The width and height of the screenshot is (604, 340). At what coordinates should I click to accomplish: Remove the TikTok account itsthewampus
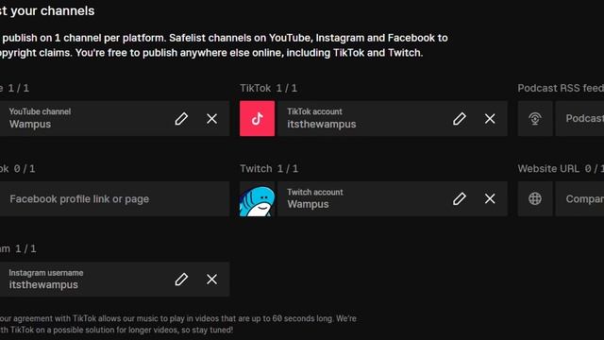[x=490, y=119]
